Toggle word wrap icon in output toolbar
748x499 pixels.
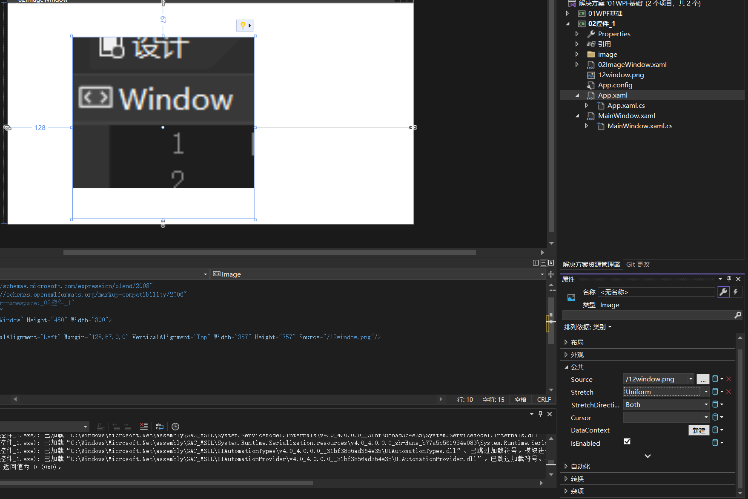tap(159, 427)
